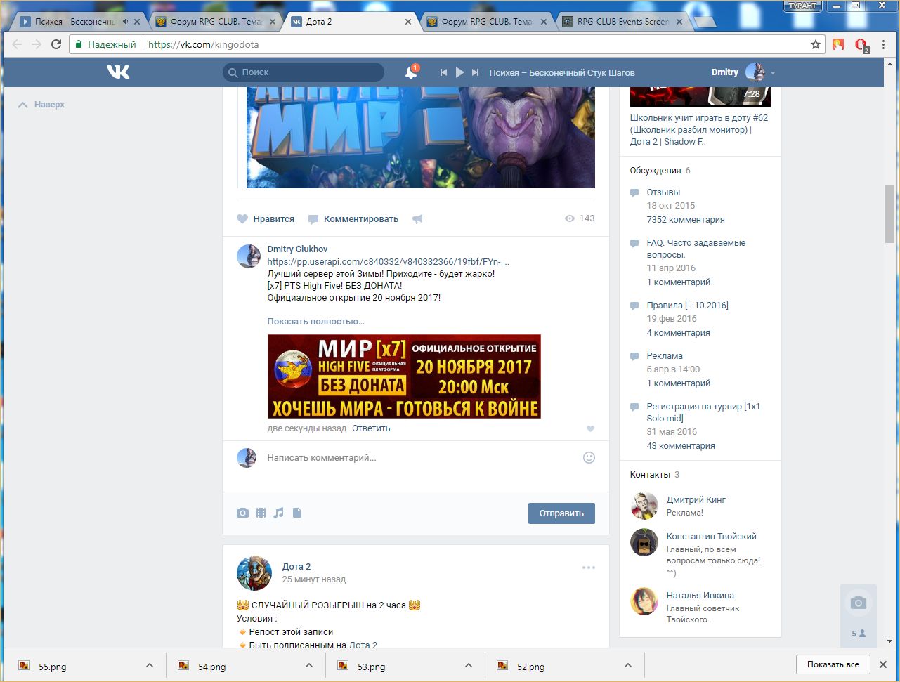Screen dimensions: 900x682
Task: Open contact Дмитрий Кинг
Action: coord(696,500)
